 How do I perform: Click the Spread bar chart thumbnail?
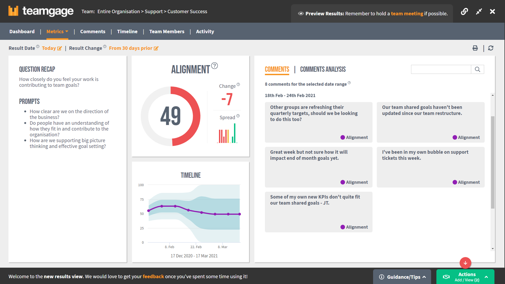227,134
